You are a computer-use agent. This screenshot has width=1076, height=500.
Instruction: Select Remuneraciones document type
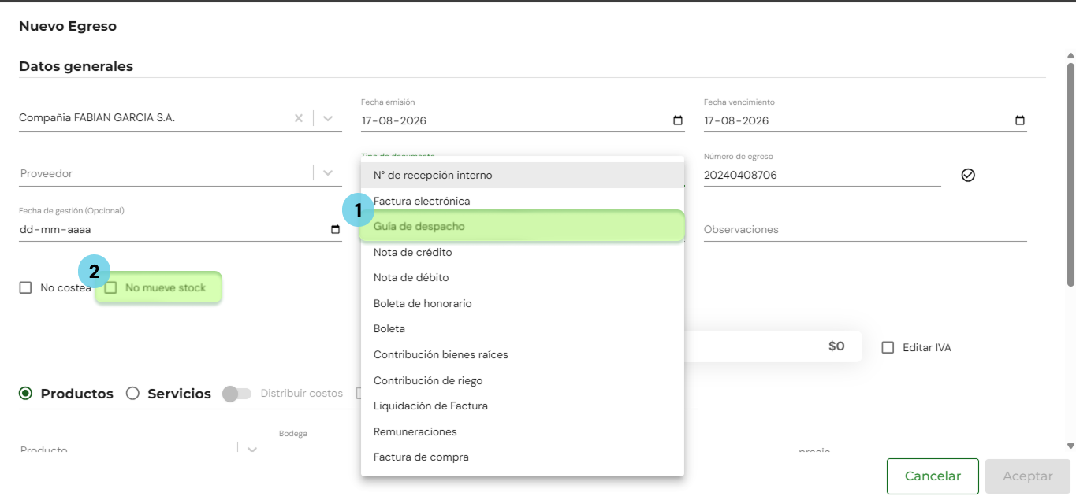coord(522,431)
